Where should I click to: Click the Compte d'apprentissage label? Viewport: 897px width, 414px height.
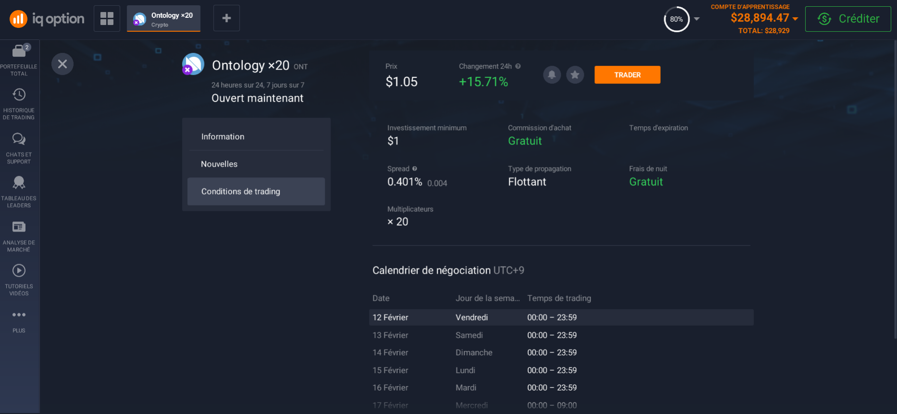[x=750, y=7]
